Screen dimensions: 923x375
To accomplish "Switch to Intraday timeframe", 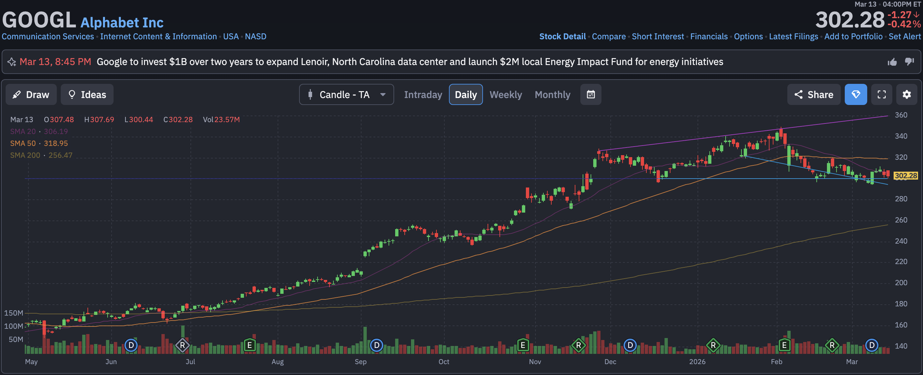I will click(423, 94).
